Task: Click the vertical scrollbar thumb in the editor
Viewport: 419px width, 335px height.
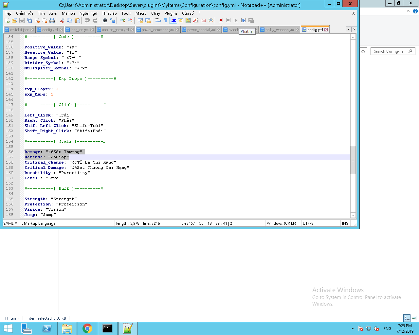Action: click(x=353, y=160)
